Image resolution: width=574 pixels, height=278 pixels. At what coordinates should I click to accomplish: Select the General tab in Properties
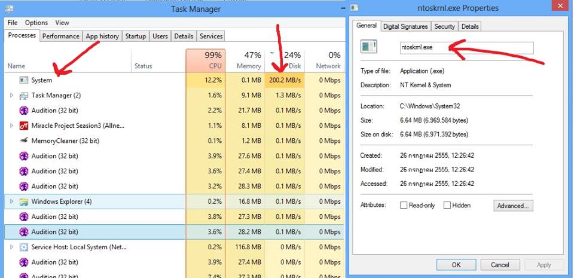tap(367, 26)
